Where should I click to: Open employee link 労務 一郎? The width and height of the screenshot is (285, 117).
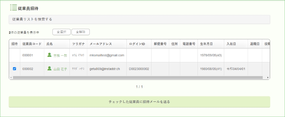(60, 55)
